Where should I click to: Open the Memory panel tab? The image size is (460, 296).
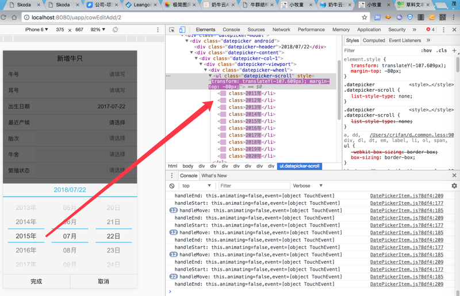pyautogui.click(x=341, y=30)
